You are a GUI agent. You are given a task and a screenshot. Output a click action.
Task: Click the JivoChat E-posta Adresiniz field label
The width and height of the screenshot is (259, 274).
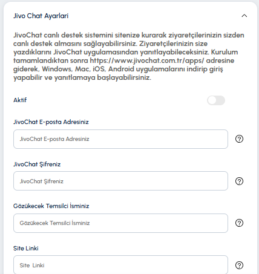(51, 122)
